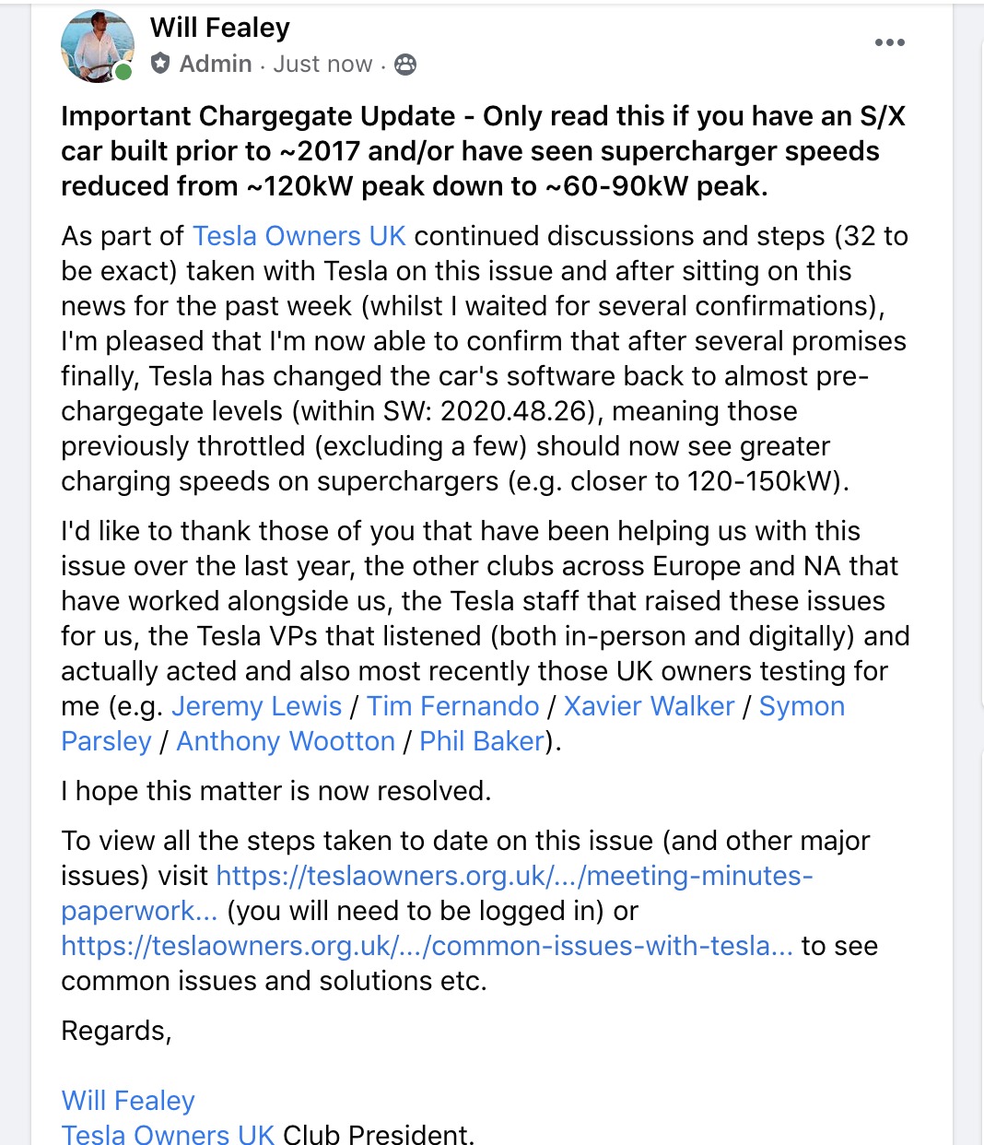Open Tesla Owners UK link in the signature
This screenshot has height=1145, width=984.
click(168, 1133)
